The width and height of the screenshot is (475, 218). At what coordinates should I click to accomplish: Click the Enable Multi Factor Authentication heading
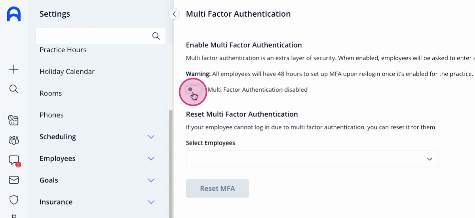(244, 45)
